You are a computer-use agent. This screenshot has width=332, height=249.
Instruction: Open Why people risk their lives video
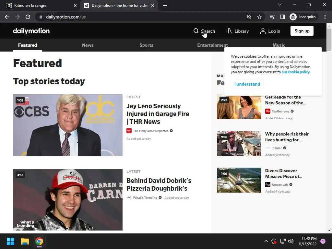(287, 137)
